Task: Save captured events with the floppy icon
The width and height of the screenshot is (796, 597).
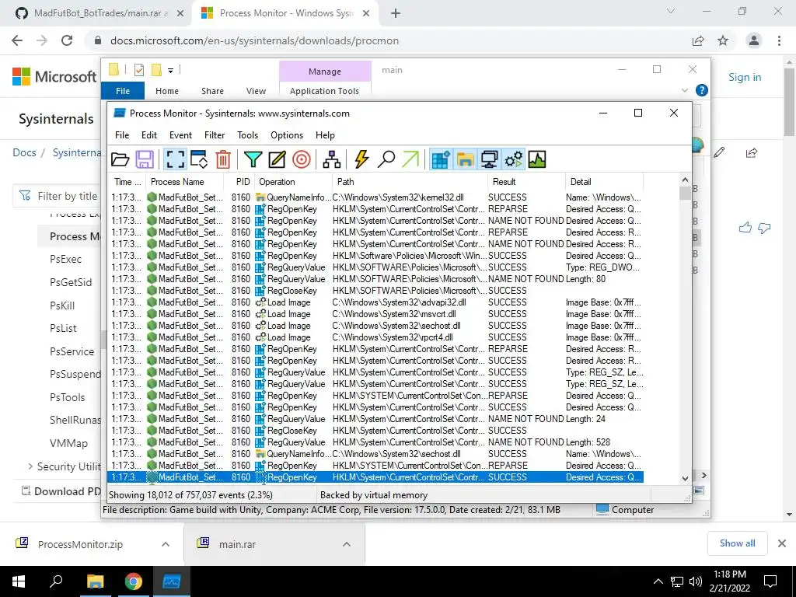Action: pyautogui.click(x=145, y=159)
